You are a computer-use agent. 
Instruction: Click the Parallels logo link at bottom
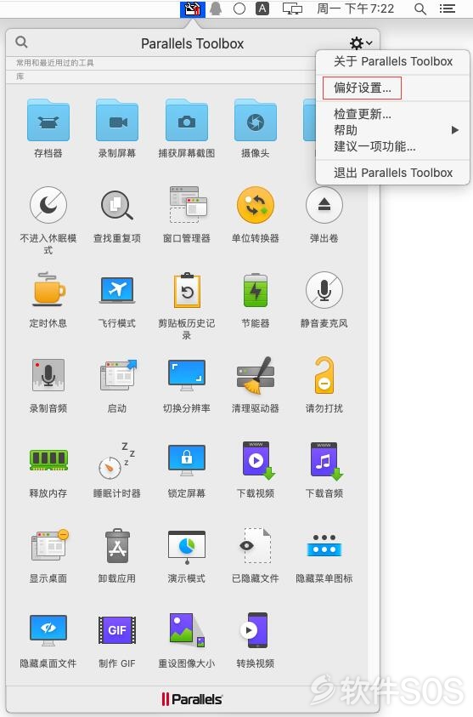[x=192, y=698]
